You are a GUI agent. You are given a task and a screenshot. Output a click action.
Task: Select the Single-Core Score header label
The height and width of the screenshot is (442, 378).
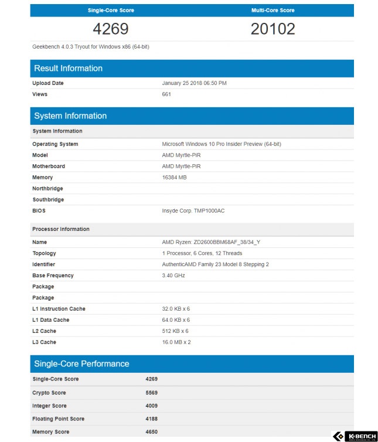pyautogui.click(x=111, y=11)
